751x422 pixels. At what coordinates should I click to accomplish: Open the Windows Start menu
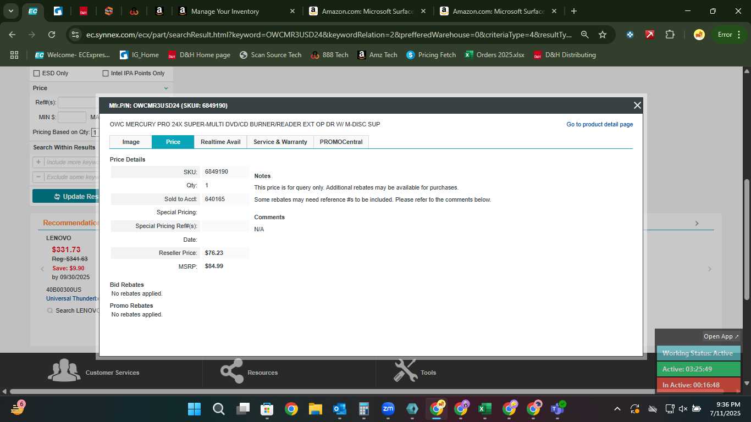(194, 409)
